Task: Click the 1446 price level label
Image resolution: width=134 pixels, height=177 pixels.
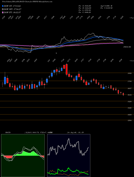Action: pyautogui.click(x=129, y=108)
